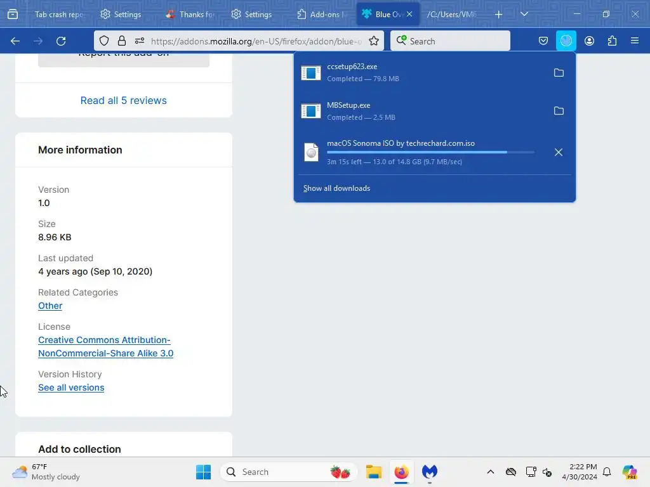Click the taskbar Search box
The width and height of the screenshot is (650, 487).
[289, 472]
